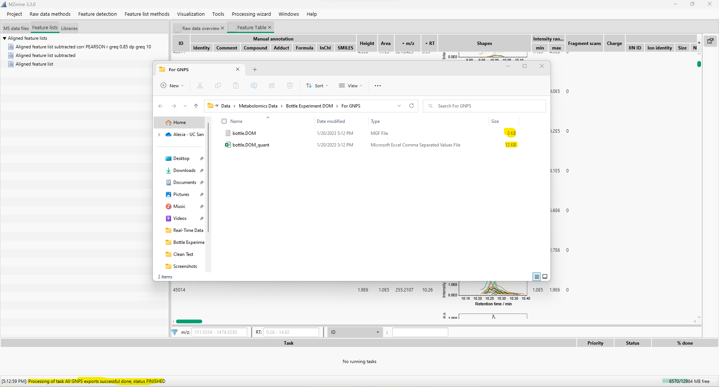
Task: Click the m/z filter funnel icon
Action: click(175, 332)
